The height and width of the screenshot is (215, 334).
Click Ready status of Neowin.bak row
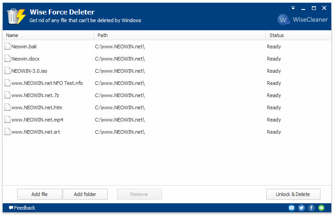pos(274,47)
